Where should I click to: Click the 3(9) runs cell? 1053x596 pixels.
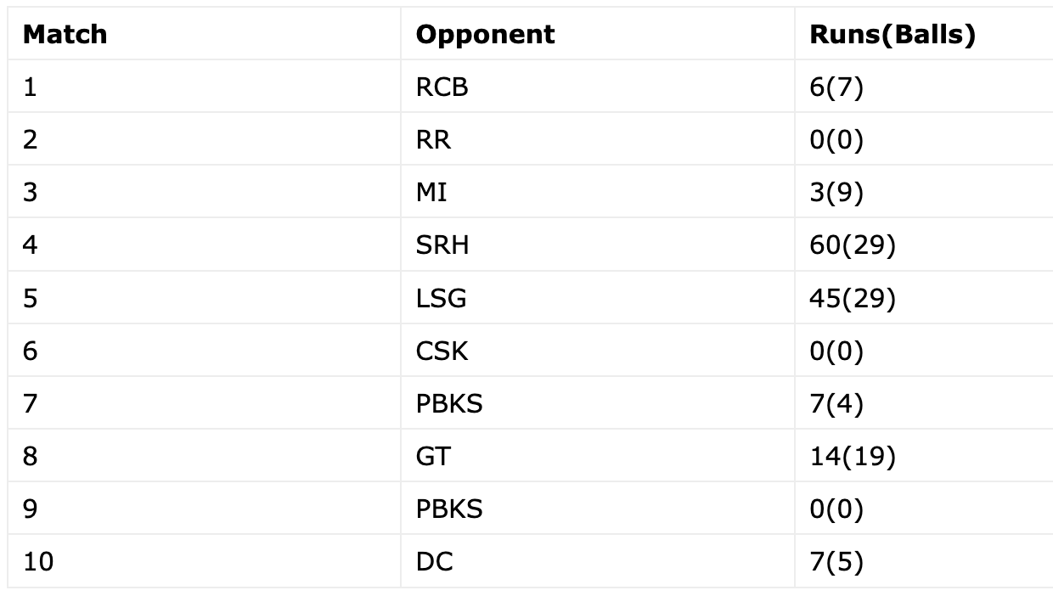click(x=924, y=192)
